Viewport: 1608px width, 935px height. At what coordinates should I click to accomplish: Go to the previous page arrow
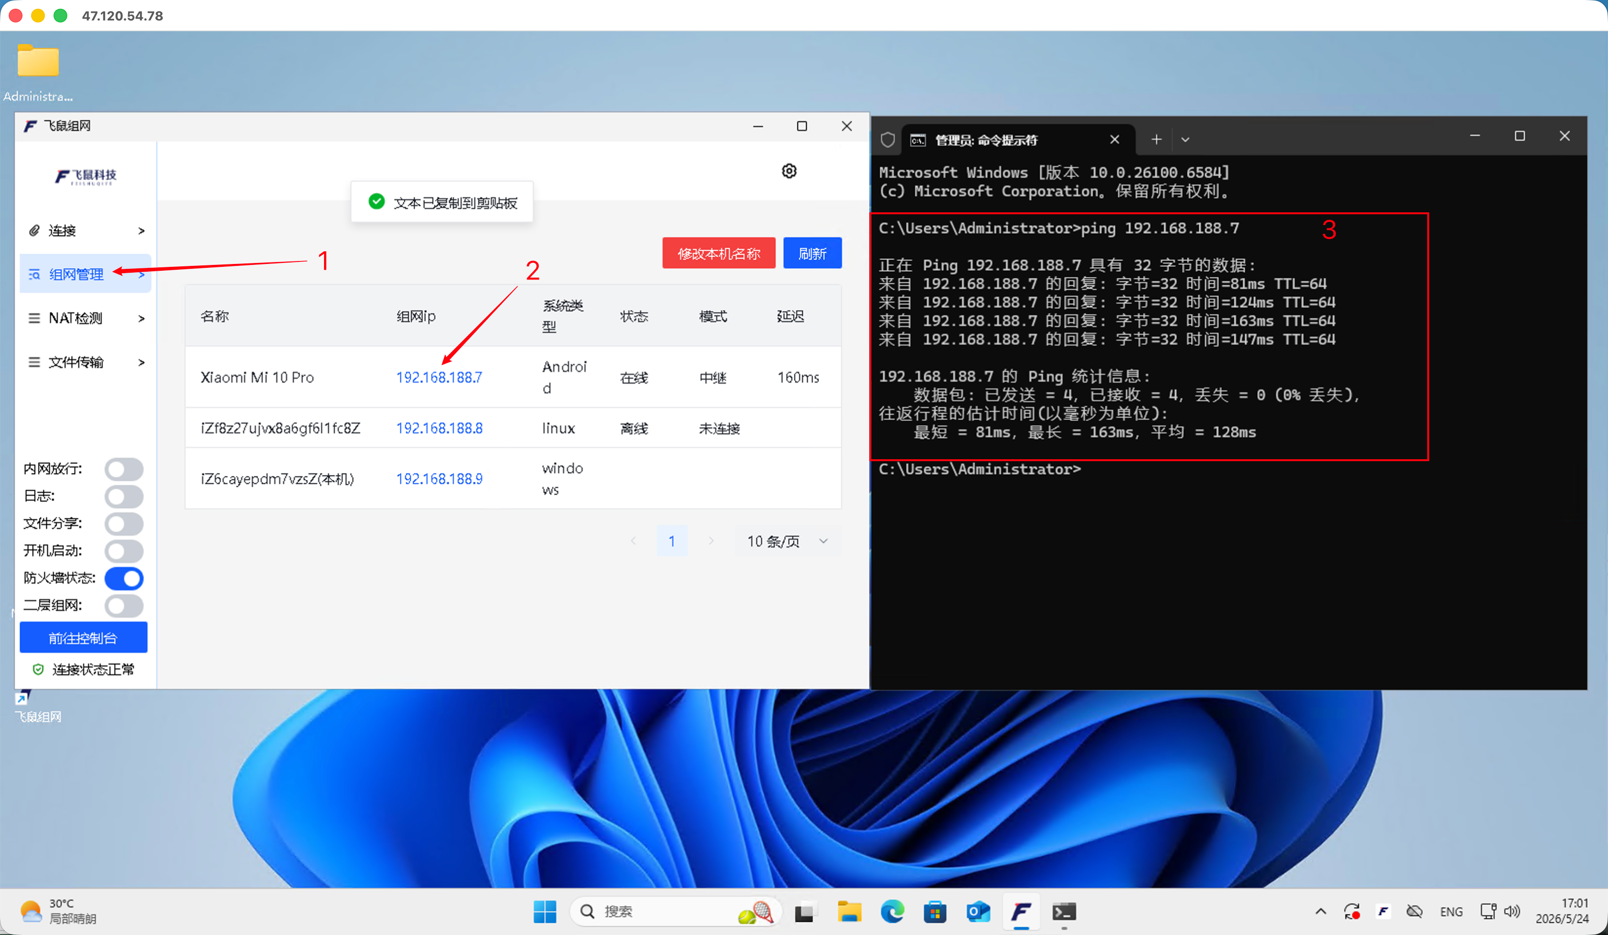[633, 541]
